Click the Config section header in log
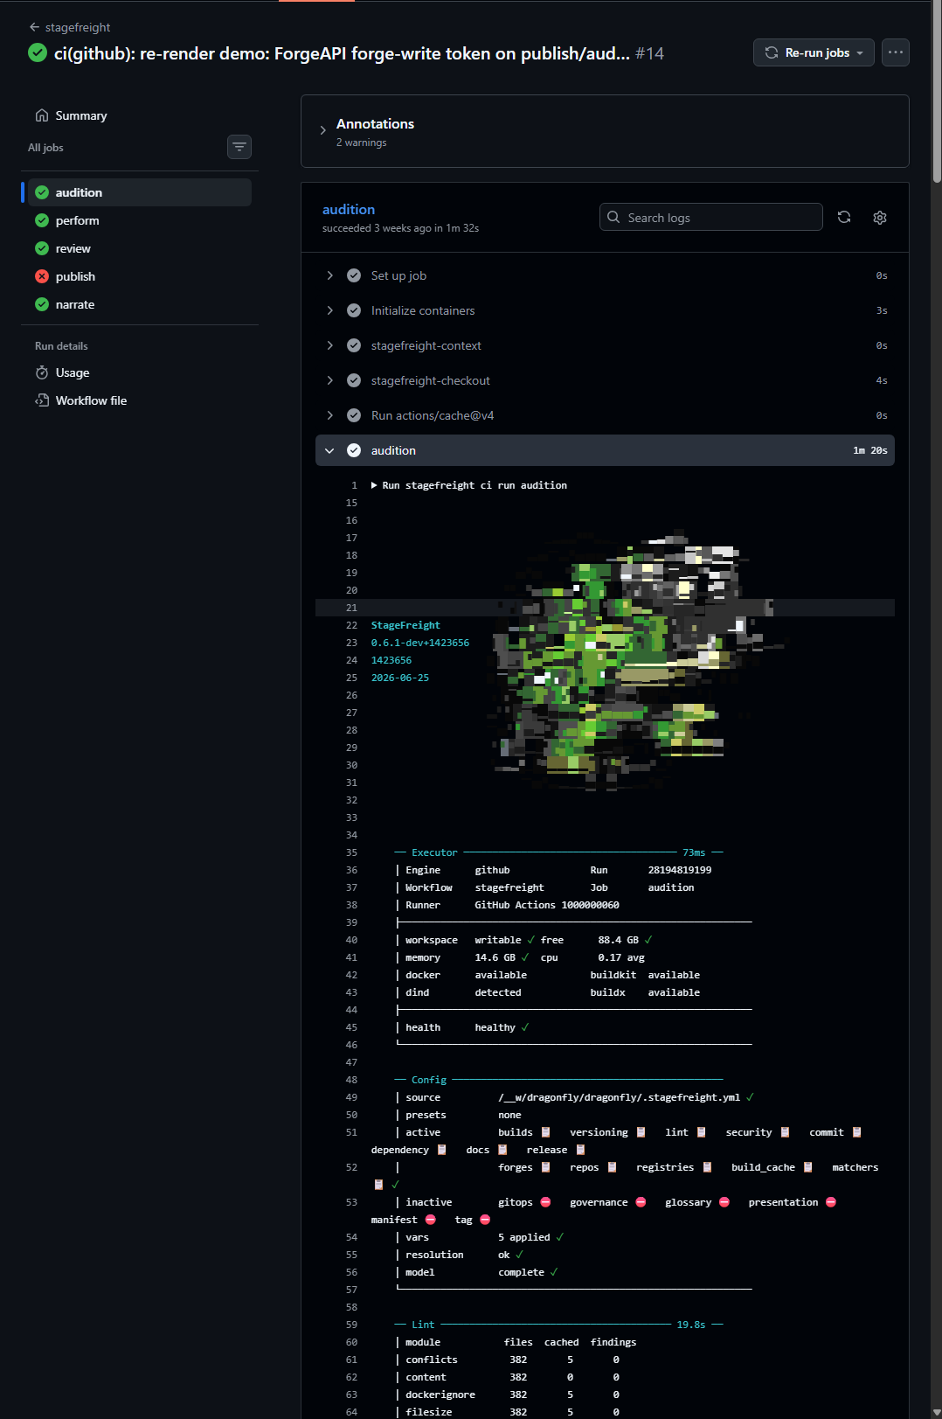942x1419 pixels. tap(429, 1080)
